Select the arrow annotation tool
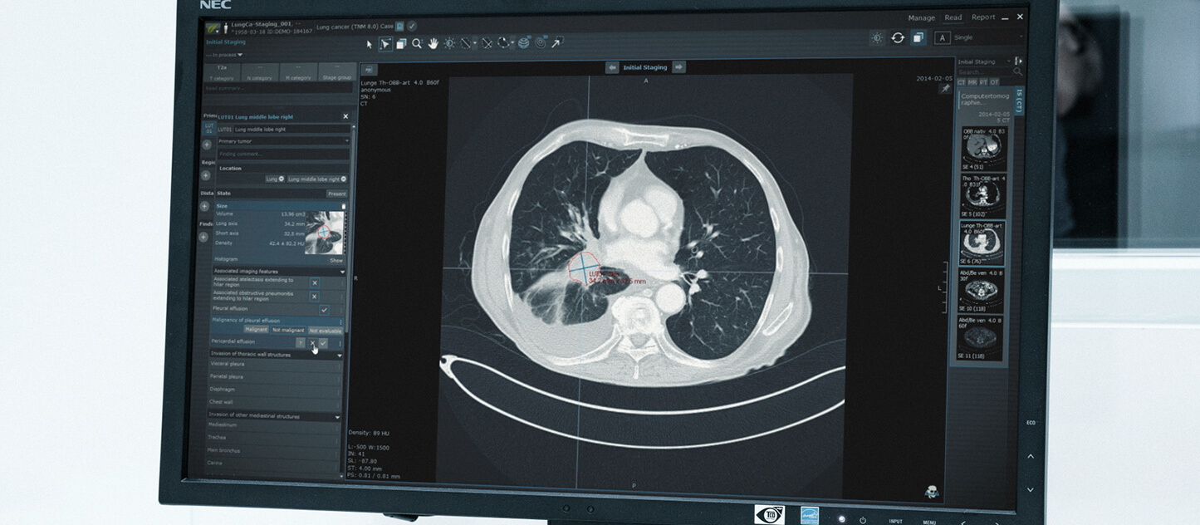The width and height of the screenshot is (1200, 525). click(x=556, y=43)
